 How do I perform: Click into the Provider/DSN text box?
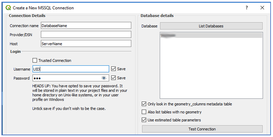click(85, 34)
